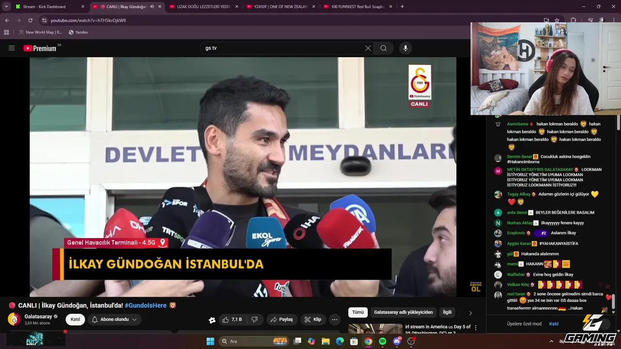
Task: Click the browser address bar URL
Action: (x=88, y=20)
